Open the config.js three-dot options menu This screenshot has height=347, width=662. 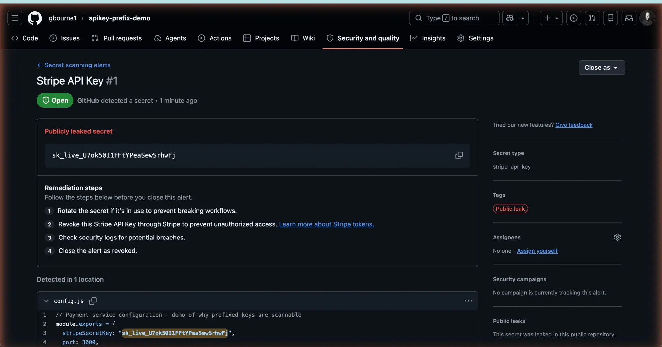(468, 301)
